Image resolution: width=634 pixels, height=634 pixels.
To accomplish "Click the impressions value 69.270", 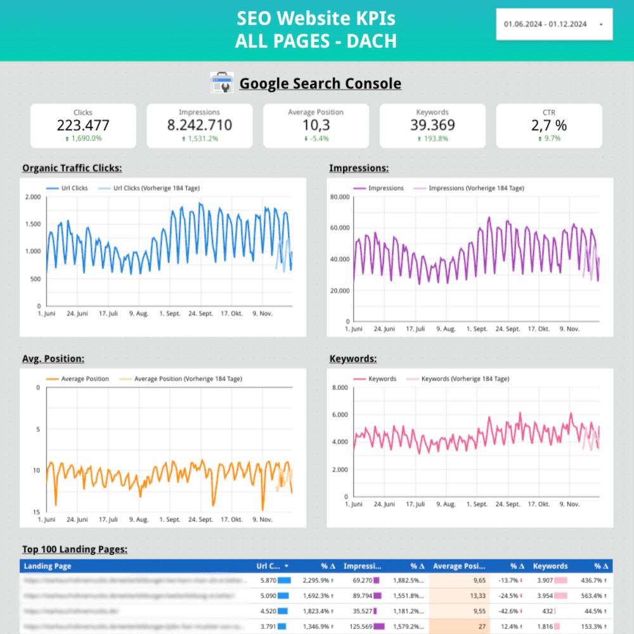I will coord(362,580).
